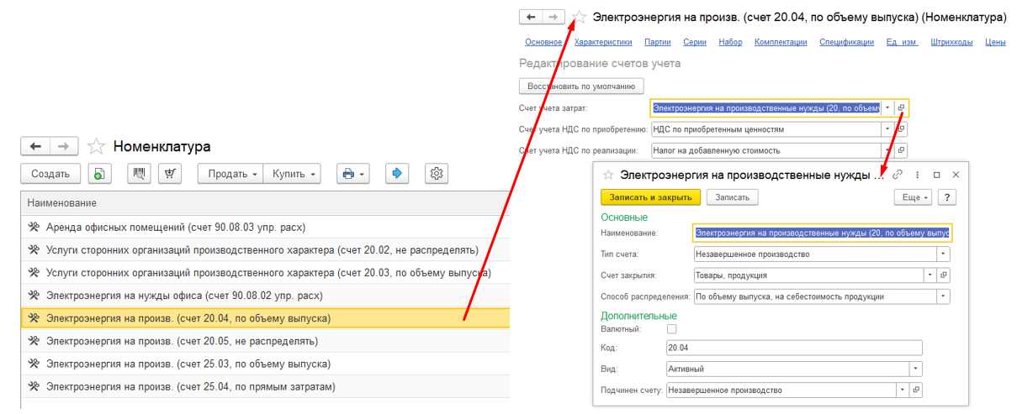Click the shopping cart icon
The image size is (1017, 414).
pyautogui.click(x=171, y=174)
